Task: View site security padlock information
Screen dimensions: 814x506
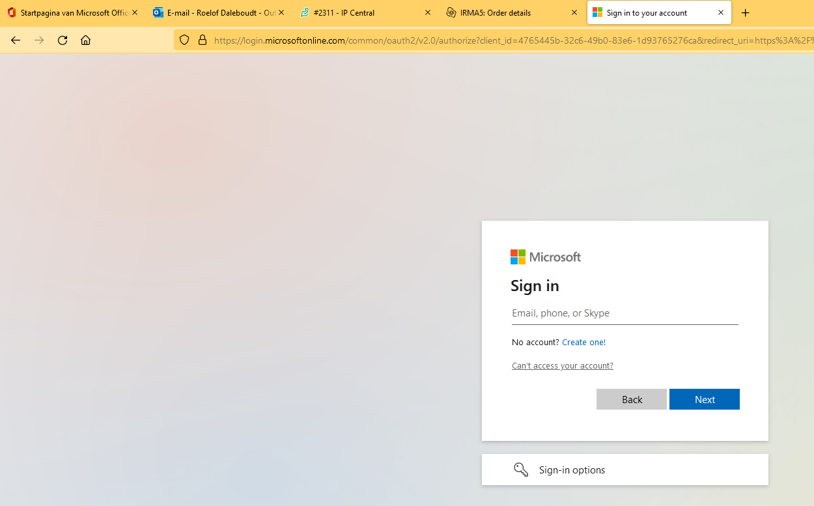Action: (x=203, y=40)
